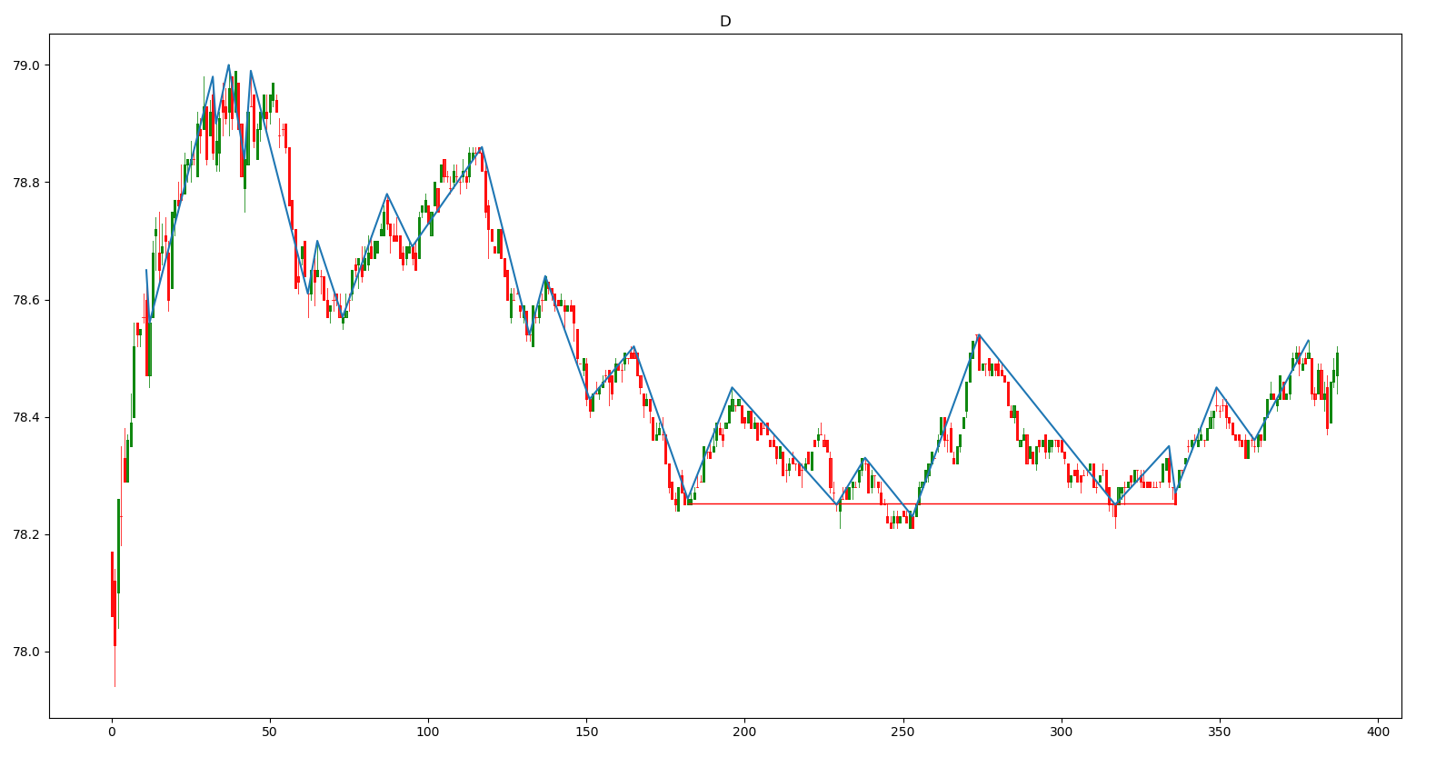The height and width of the screenshot is (767, 1446).
Task: Click y-axis label 78.2
Action: (27, 534)
